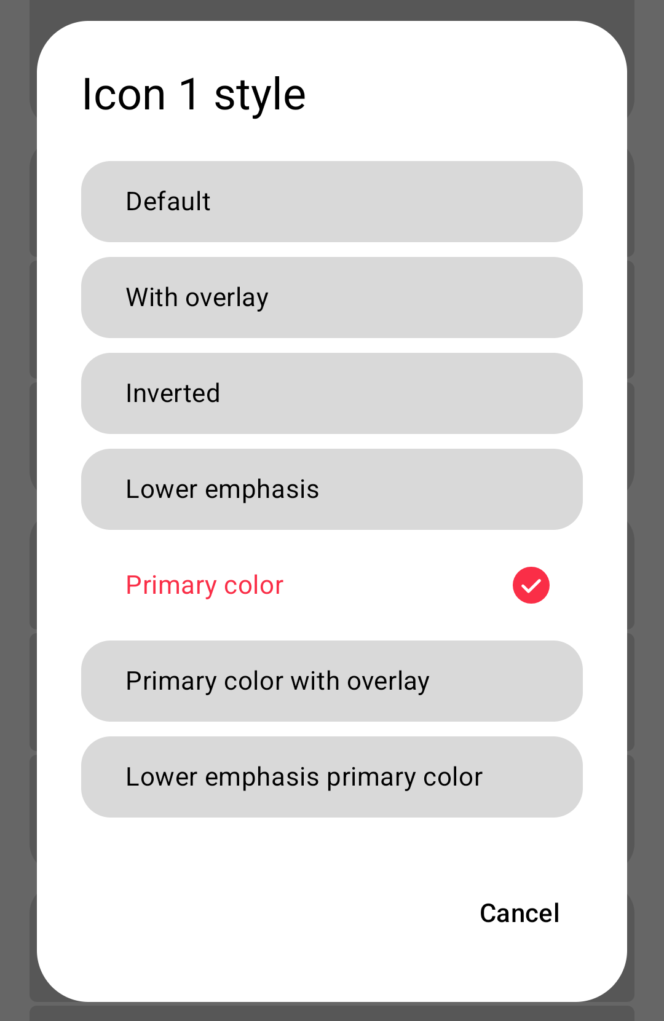Click the Icon 1 style dialog title
664x1021 pixels.
tap(194, 95)
